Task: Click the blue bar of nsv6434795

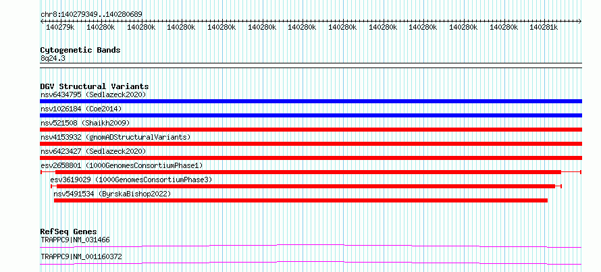Action: [x=311, y=101]
